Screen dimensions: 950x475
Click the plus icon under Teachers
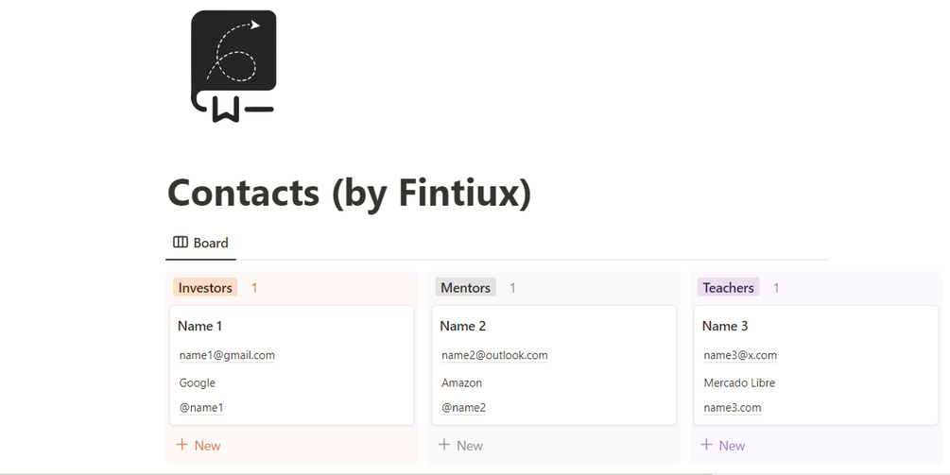706,445
